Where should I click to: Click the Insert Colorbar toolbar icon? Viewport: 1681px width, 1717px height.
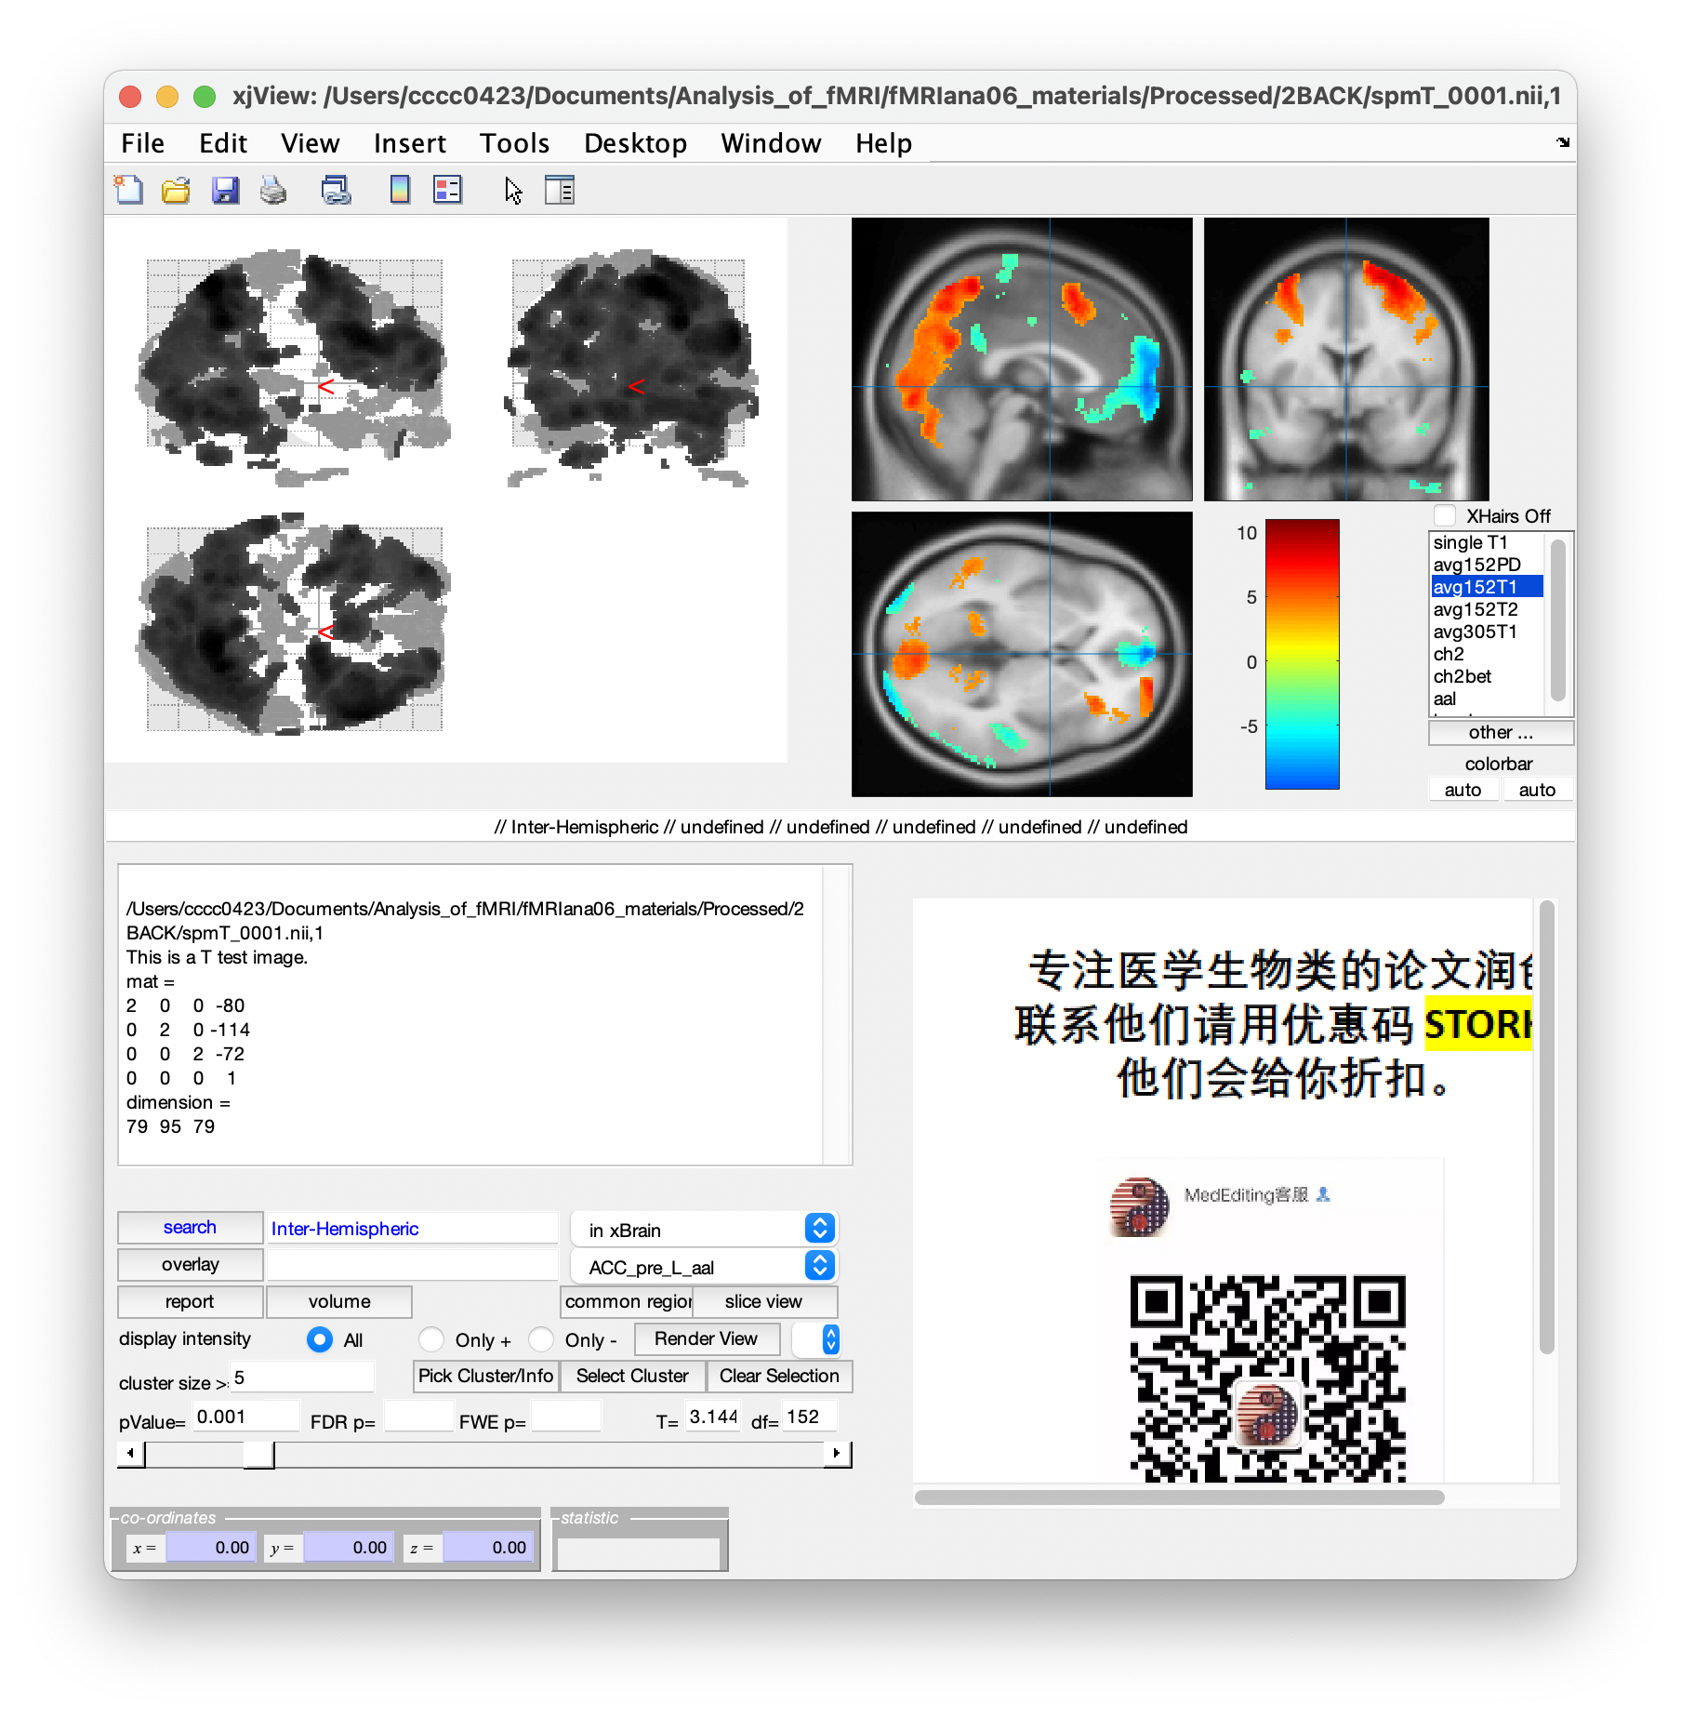[400, 190]
